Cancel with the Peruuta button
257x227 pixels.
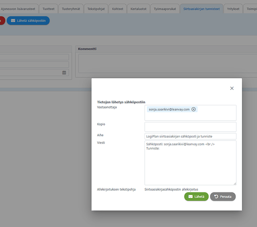tap(223, 197)
